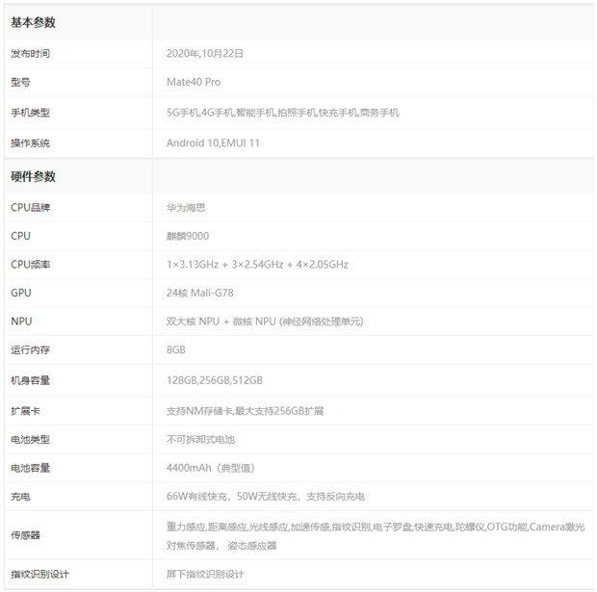Select the 支持NM存储卡 expansion value
Screen dimensions: 597x592
245,411
